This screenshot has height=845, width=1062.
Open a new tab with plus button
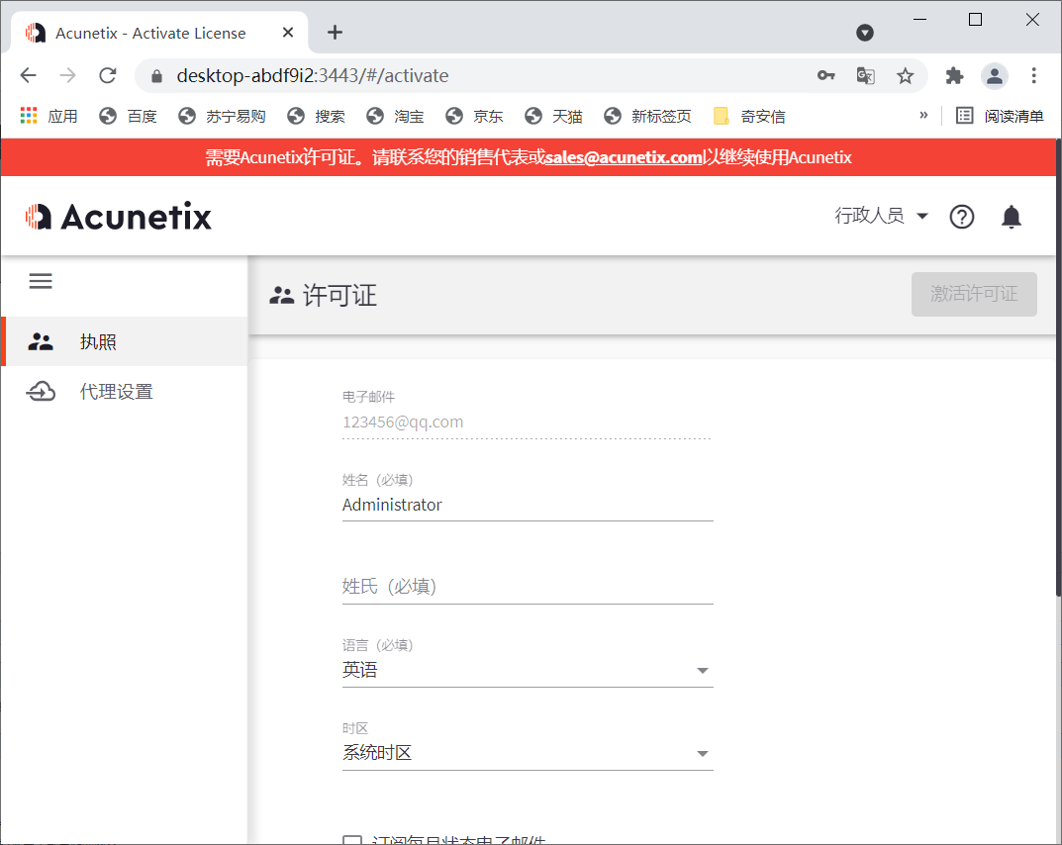335,32
